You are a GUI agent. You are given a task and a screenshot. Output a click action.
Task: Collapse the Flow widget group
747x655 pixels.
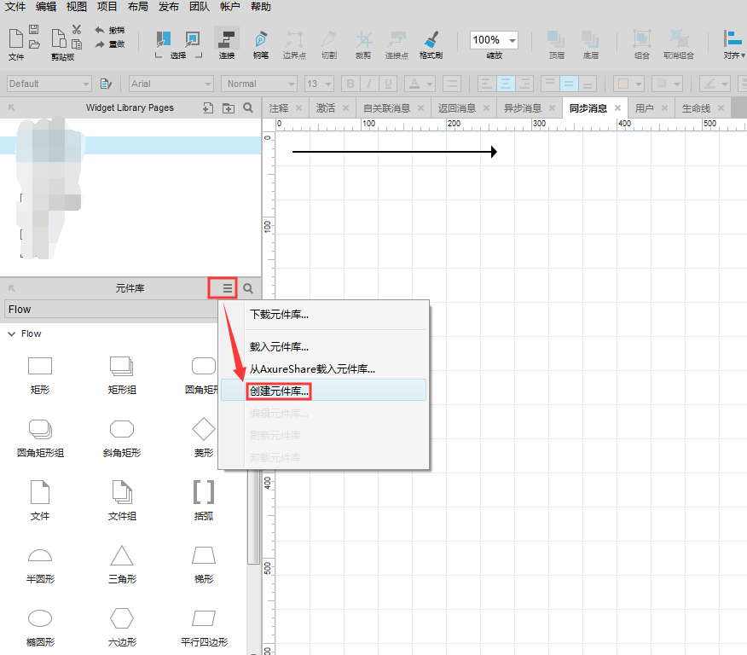pyautogui.click(x=11, y=333)
